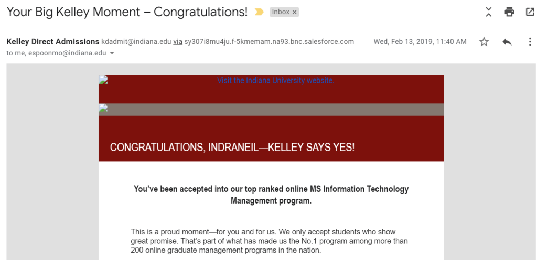537x260 pixels.
Task: Follow the "Visit the Indiana University website" link
Action: pyautogui.click(x=275, y=81)
